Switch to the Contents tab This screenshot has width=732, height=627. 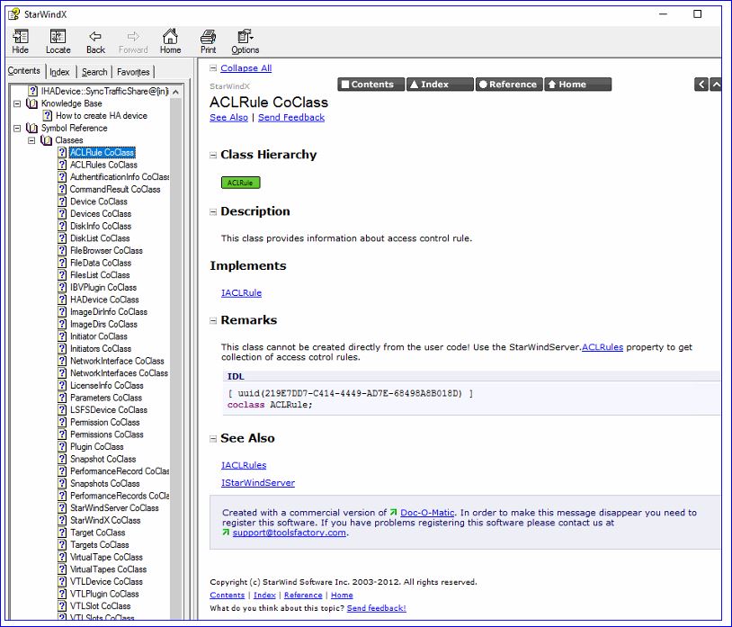(23, 71)
